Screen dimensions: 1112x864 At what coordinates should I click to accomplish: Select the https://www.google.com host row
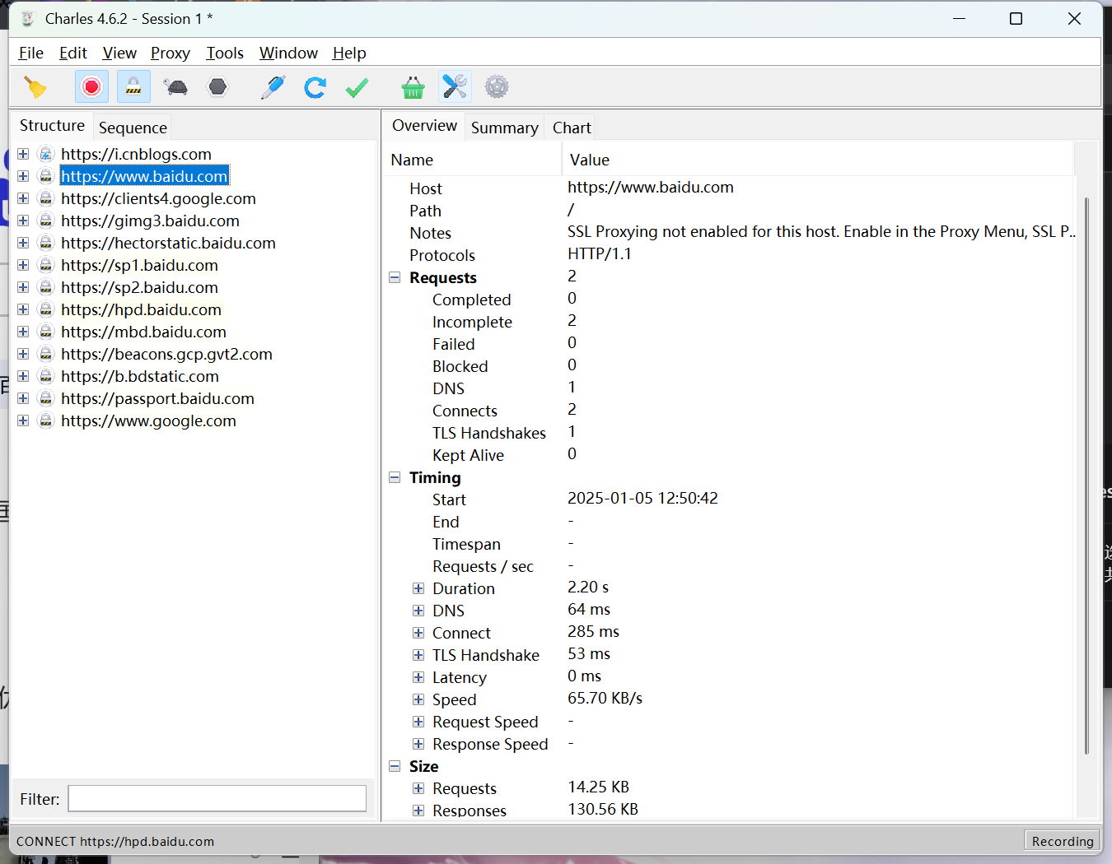(x=148, y=420)
